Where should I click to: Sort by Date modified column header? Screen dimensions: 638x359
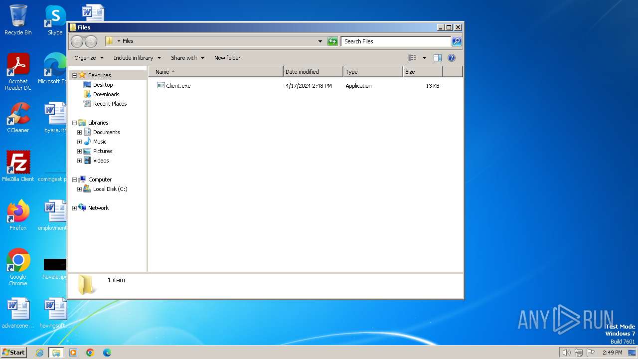pyautogui.click(x=313, y=72)
